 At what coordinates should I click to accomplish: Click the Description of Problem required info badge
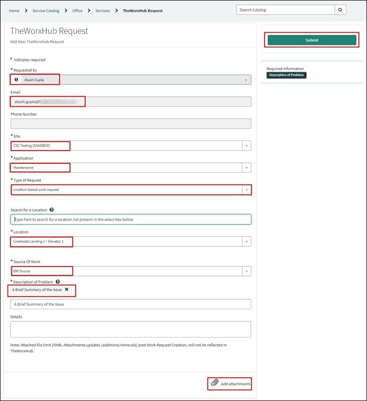tap(286, 75)
